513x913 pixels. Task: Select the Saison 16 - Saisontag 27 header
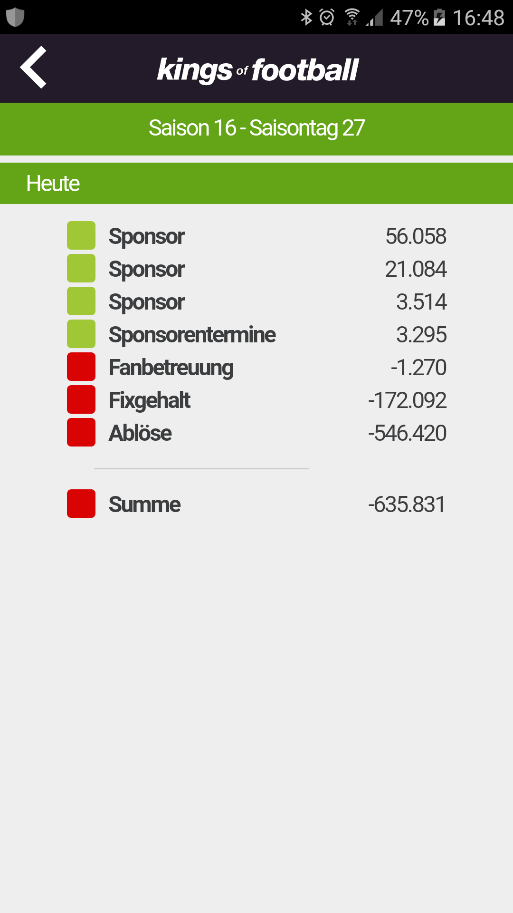click(256, 129)
